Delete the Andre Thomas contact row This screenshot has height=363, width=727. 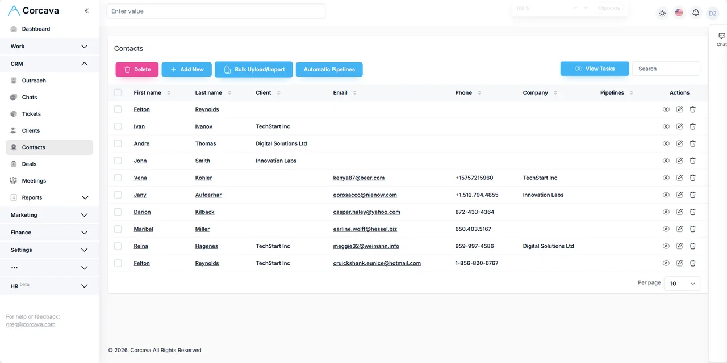pyautogui.click(x=693, y=143)
